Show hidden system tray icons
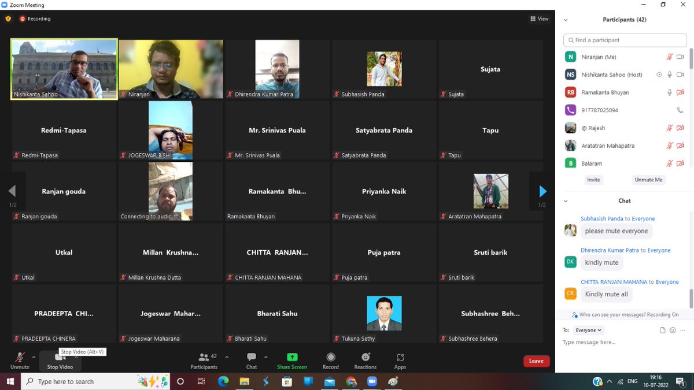The height and width of the screenshot is (390, 694). click(x=609, y=381)
